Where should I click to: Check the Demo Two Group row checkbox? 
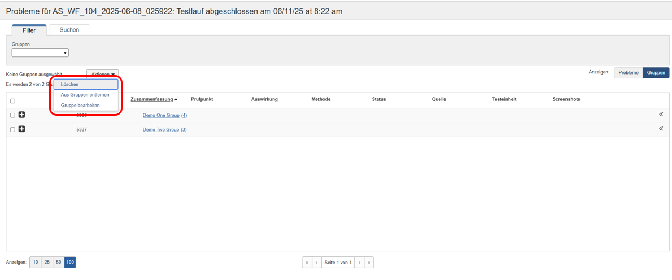[12, 130]
